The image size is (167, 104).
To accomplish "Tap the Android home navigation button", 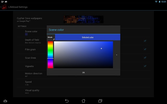I will coord(83,101).
